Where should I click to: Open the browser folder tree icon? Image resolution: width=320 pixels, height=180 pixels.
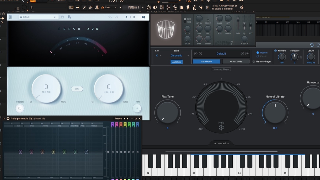coord(175,8)
